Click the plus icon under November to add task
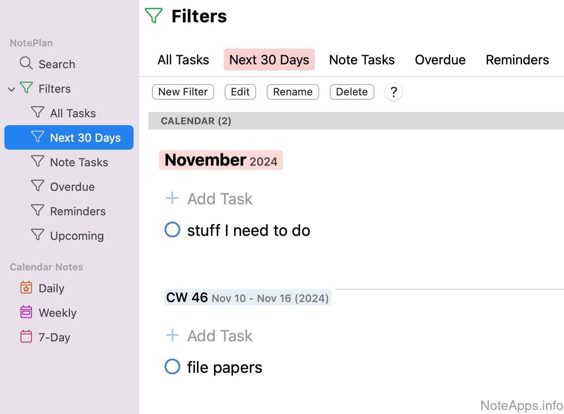Screen dimensions: 564x414 pyautogui.click(x=172, y=199)
